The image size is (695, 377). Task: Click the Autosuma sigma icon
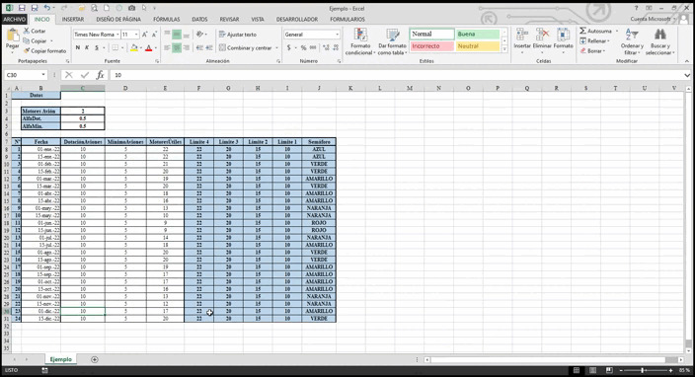(x=582, y=31)
